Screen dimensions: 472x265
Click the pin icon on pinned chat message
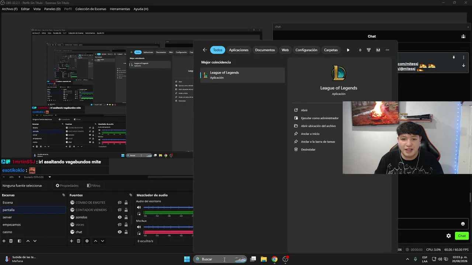(454, 57)
